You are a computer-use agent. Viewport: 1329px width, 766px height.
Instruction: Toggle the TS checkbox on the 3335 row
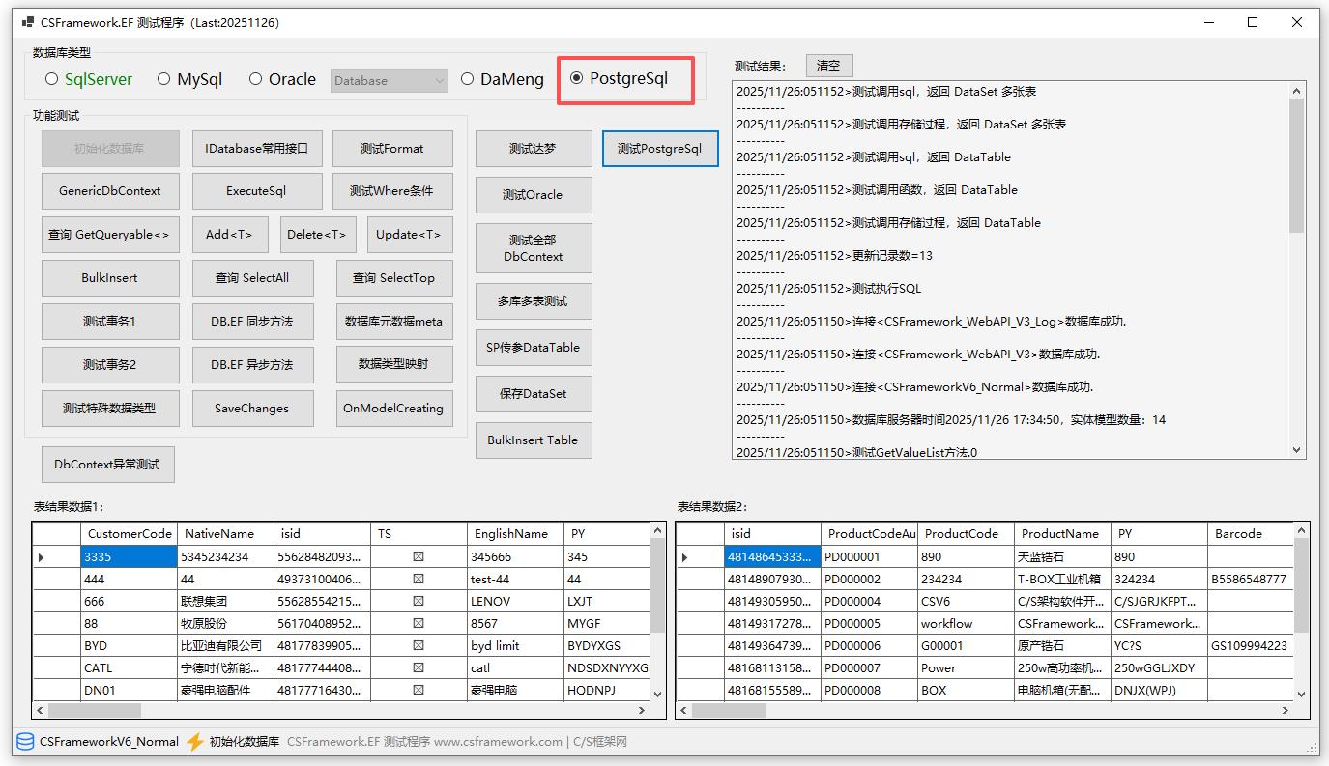pyautogui.click(x=418, y=556)
